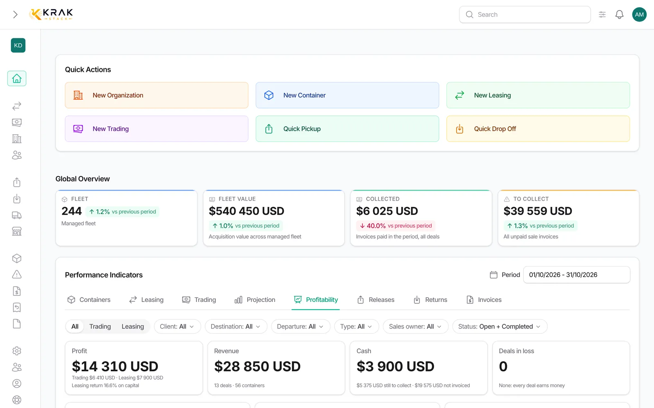Open the Invoices tab

click(x=484, y=300)
